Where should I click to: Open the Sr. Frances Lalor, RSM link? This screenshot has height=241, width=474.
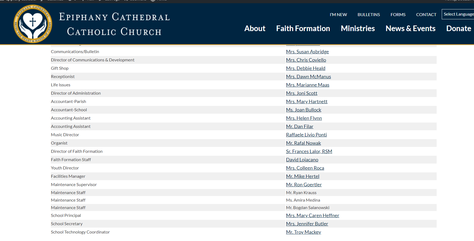(309, 151)
